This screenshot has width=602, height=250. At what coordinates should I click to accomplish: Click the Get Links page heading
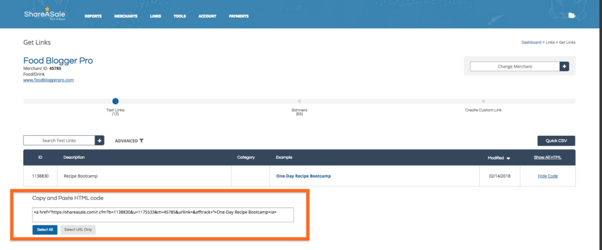pyautogui.click(x=37, y=42)
